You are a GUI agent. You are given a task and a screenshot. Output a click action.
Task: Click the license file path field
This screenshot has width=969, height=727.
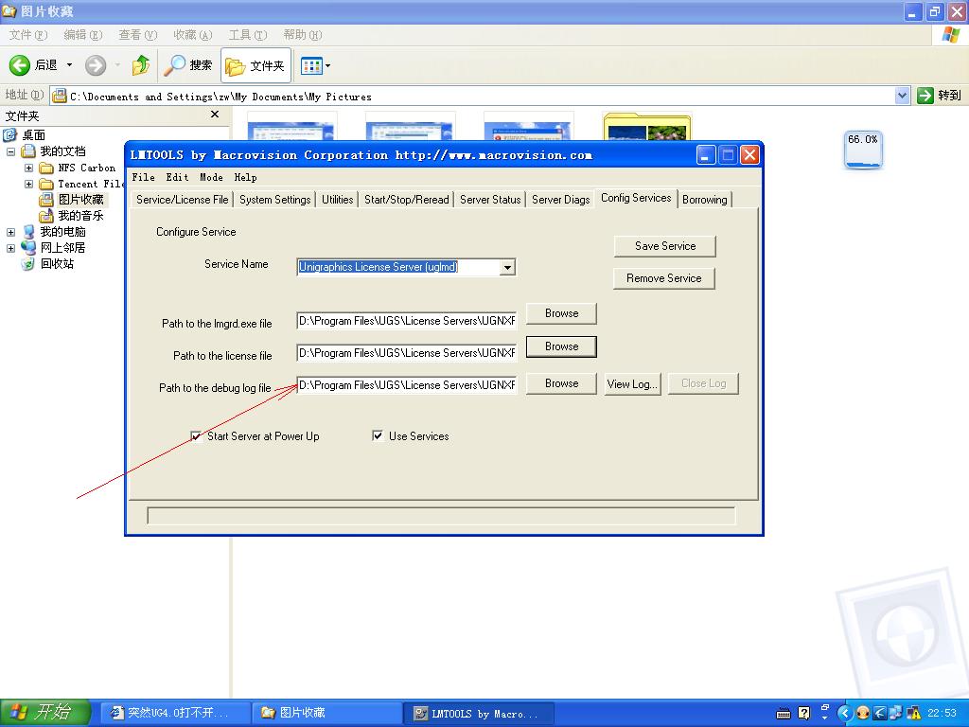coord(407,352)
